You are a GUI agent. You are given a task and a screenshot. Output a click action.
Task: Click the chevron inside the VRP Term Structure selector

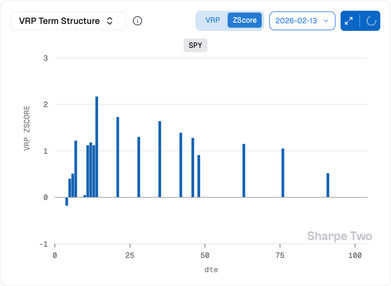[x=109, y=20]
